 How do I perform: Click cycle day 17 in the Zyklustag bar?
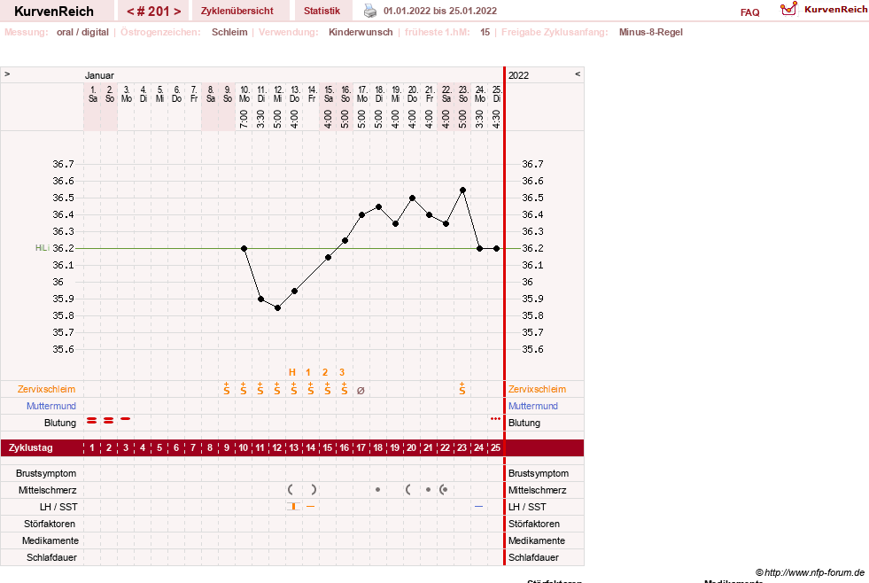(x=361, y=447)
